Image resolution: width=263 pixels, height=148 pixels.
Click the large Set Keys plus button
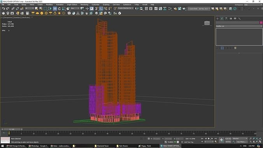pyautogui.click(x=221, y=140)
